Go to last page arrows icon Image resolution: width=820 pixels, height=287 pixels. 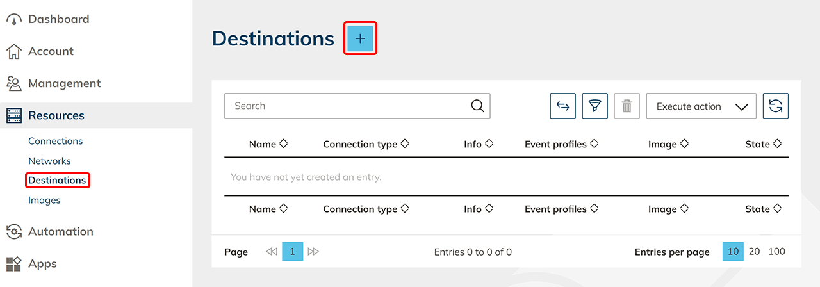313,252
